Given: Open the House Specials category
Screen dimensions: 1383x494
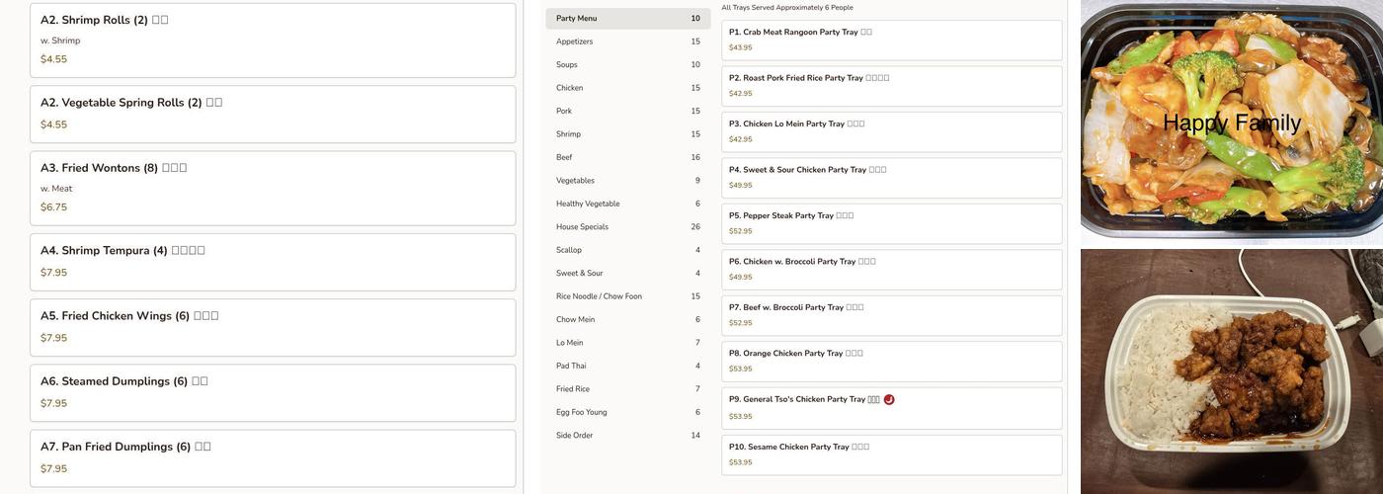Looking at the screenshot, I should tap(627, 227).
